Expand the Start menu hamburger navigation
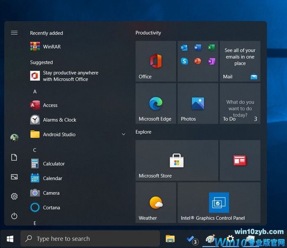Viewport: 287px width, 248px height. [x=14, y=33]
